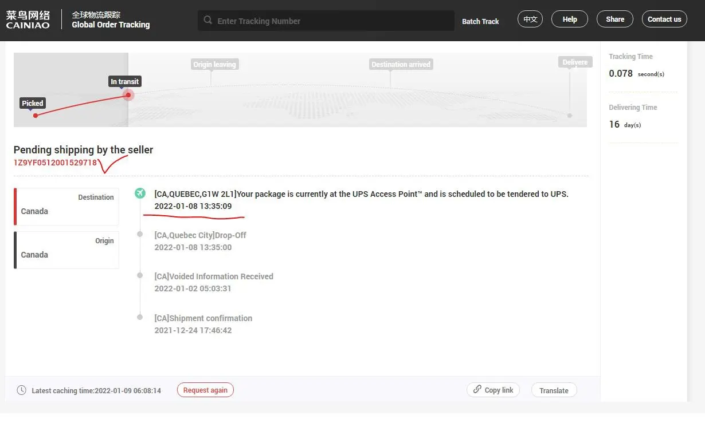Open Batch Track
Viewport: 705px width, 431px height.
[480, 21]
